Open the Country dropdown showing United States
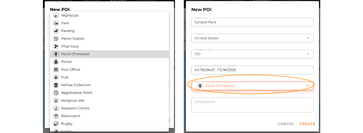The height and width of the screenshot is (133, 363). 252,38
